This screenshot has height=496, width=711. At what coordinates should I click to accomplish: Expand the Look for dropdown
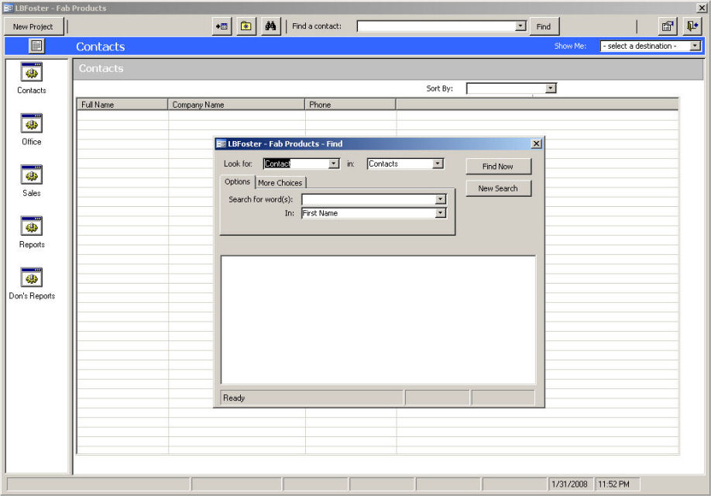pyautogui.click(x=334, y=164)
